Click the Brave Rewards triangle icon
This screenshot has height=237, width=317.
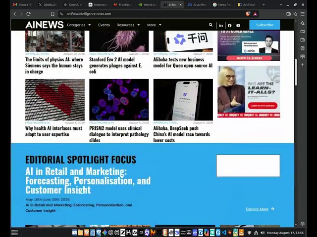coord(255,14)
